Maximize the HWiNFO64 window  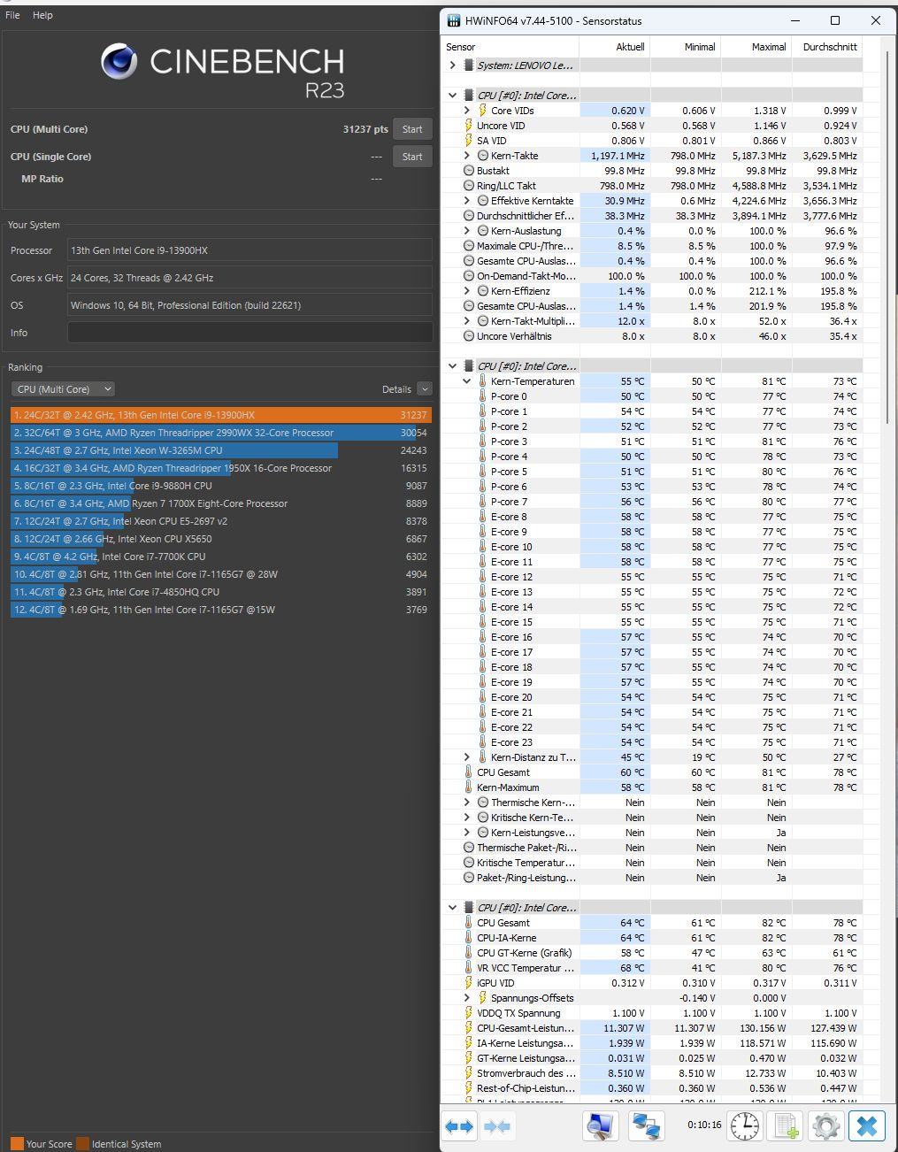[x=834, y=20]
